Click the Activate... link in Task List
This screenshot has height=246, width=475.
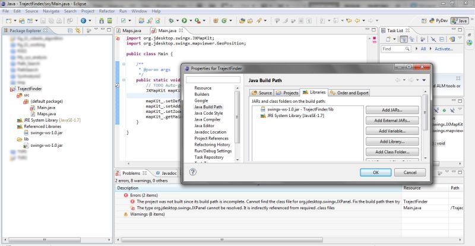coord(444,49)
